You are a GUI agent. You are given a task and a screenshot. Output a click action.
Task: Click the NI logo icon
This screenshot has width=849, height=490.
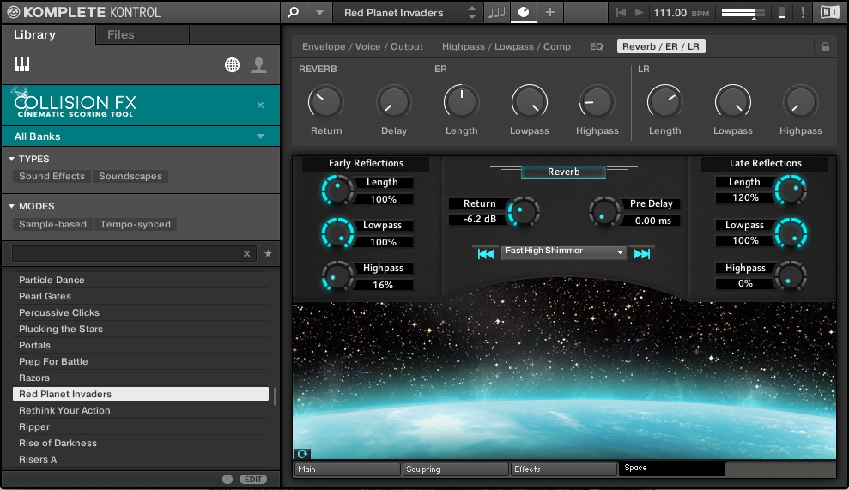tap(830, 12)
